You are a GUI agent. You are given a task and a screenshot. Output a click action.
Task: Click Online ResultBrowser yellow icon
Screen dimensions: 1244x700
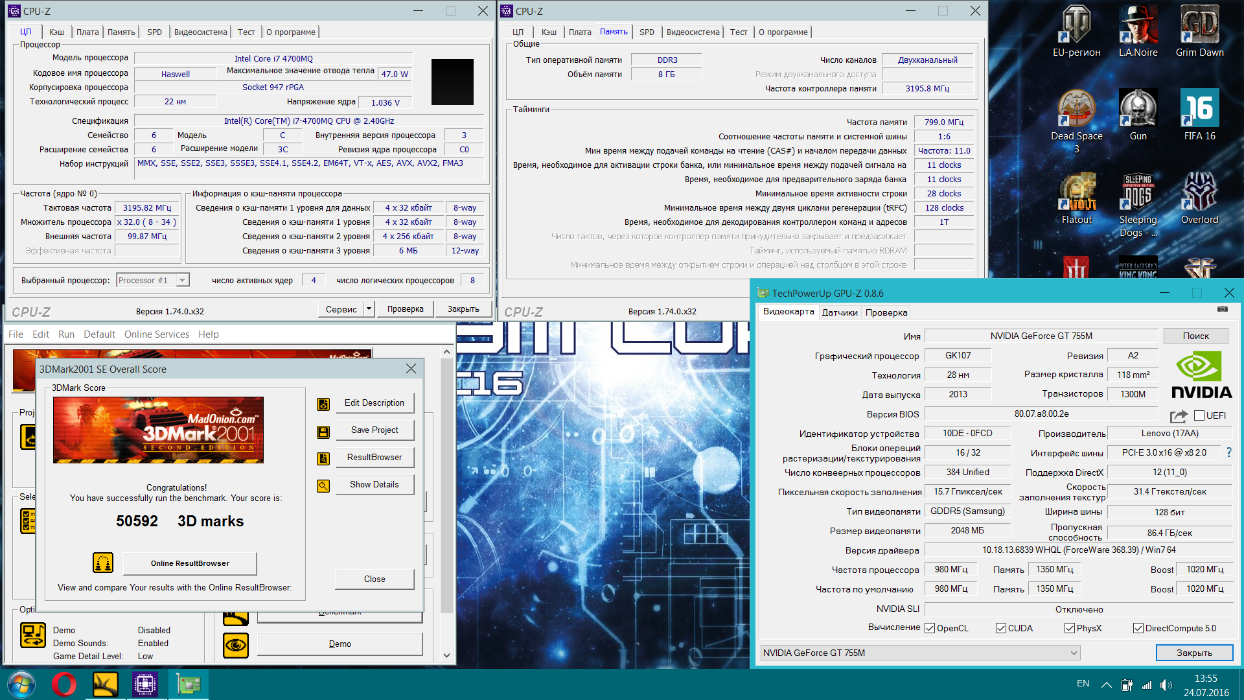[x=103, y=563]
